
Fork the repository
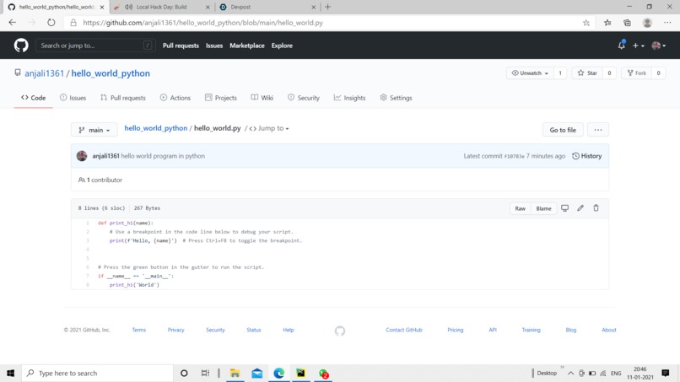(x=637, y=73)
